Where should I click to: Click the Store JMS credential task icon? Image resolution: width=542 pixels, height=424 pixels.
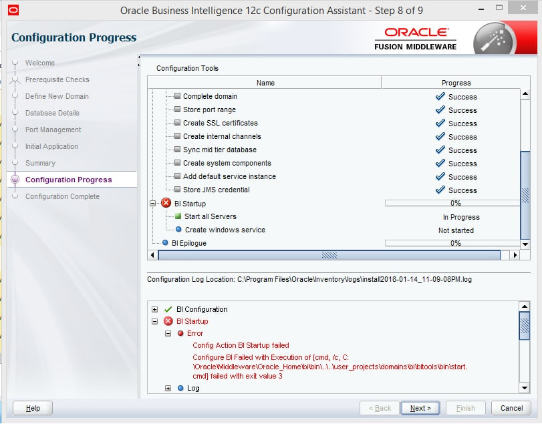177,190
